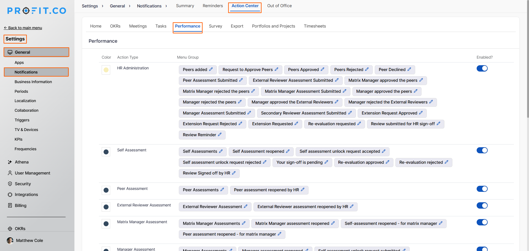Click the Billing receipt icon

pyautogui.click(x=10, y=206)
